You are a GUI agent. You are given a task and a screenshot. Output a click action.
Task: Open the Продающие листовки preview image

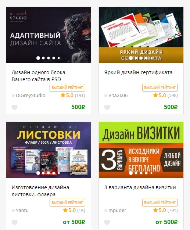49,150
